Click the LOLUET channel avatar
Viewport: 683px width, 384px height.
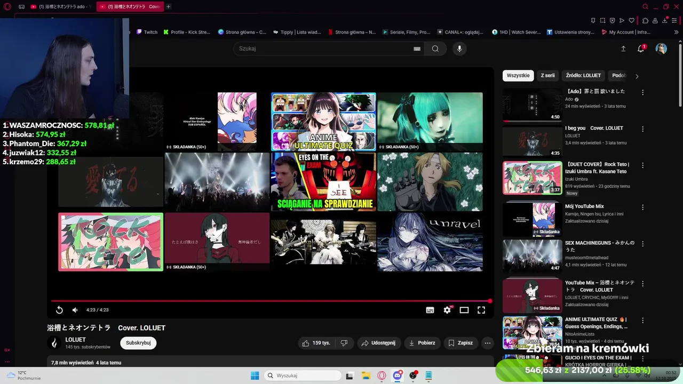[x=53, y=343]
